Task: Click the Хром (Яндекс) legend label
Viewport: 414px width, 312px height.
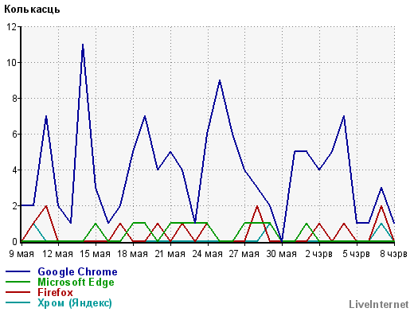Action: coord(75,302)
